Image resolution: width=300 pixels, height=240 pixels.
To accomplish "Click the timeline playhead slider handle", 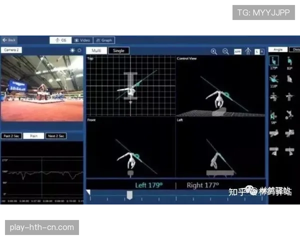I will coord(129,195).
